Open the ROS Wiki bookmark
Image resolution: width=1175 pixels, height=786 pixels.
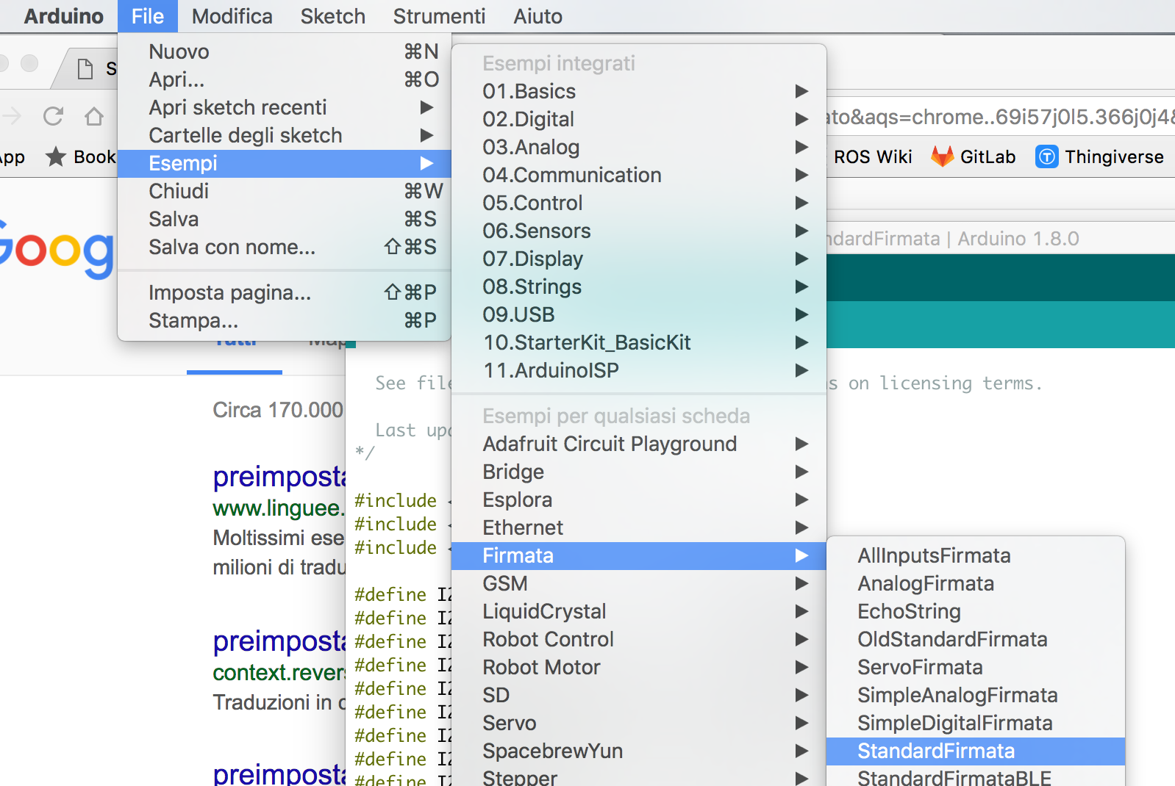[x=873, y=156]
